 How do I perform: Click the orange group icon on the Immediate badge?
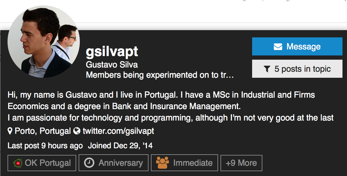[162, 163]
